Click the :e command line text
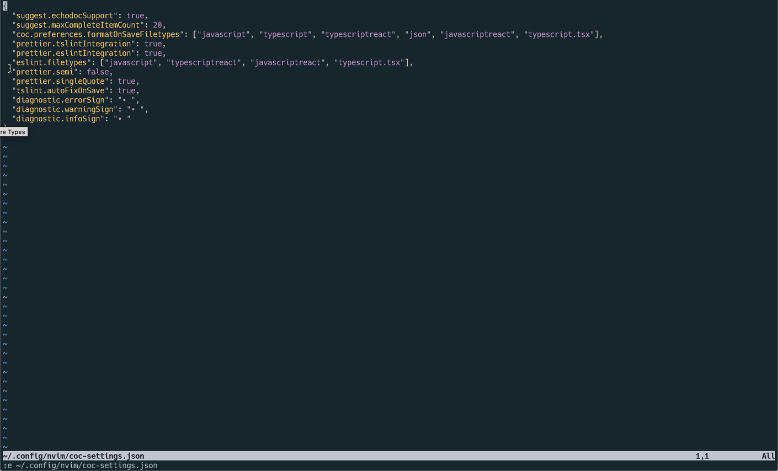Image resolution: width=778 pixels, height=471 pixels. 80,465
